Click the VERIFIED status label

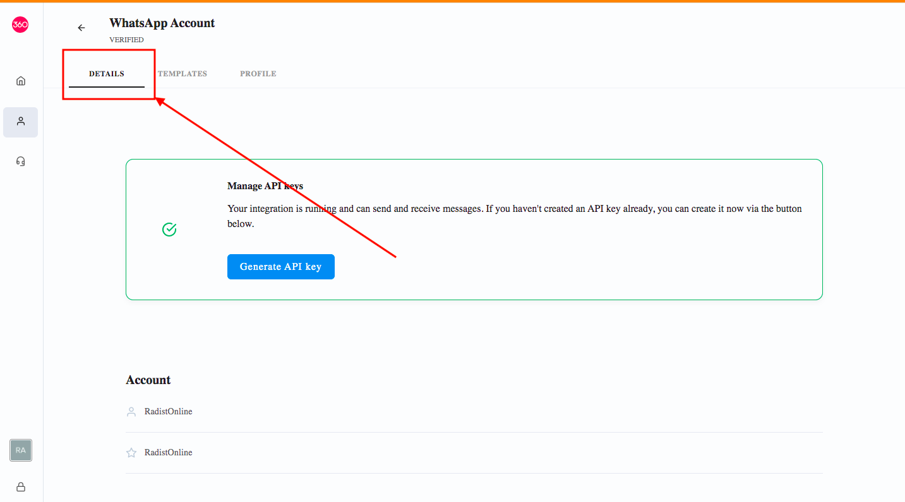tap(126, 40)
